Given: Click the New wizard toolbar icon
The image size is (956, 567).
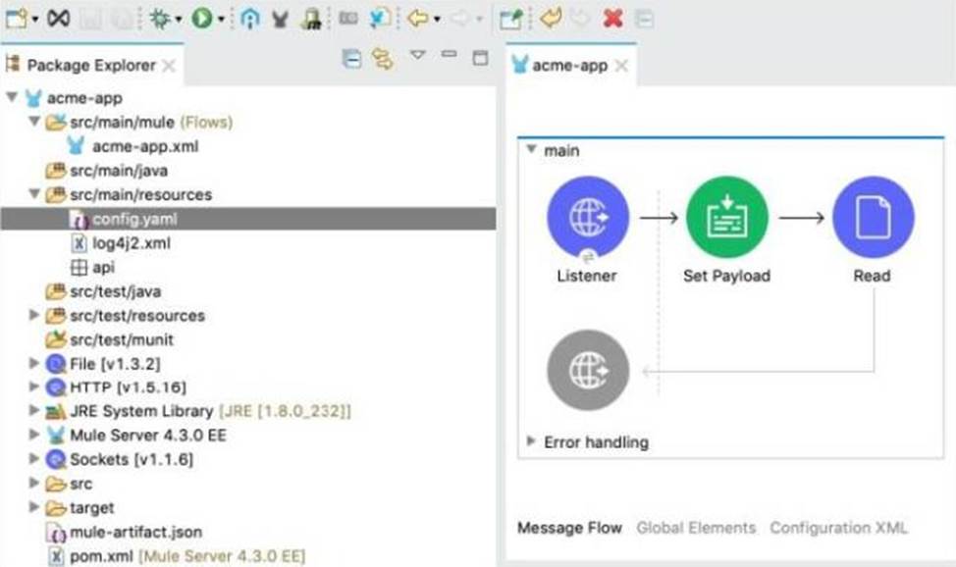Looking at the screenshot, I should (16, 19).
